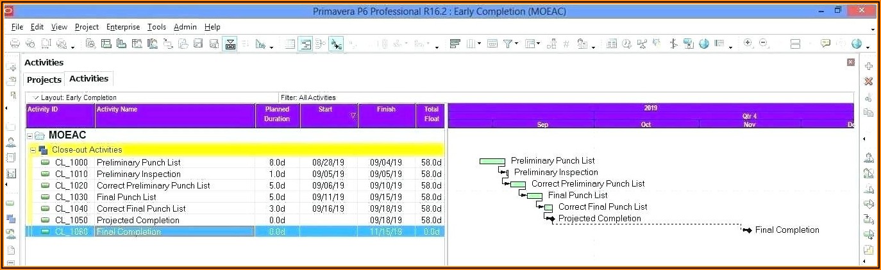Click the red delete X icon

pyautogui.click(x=869, y=81)
